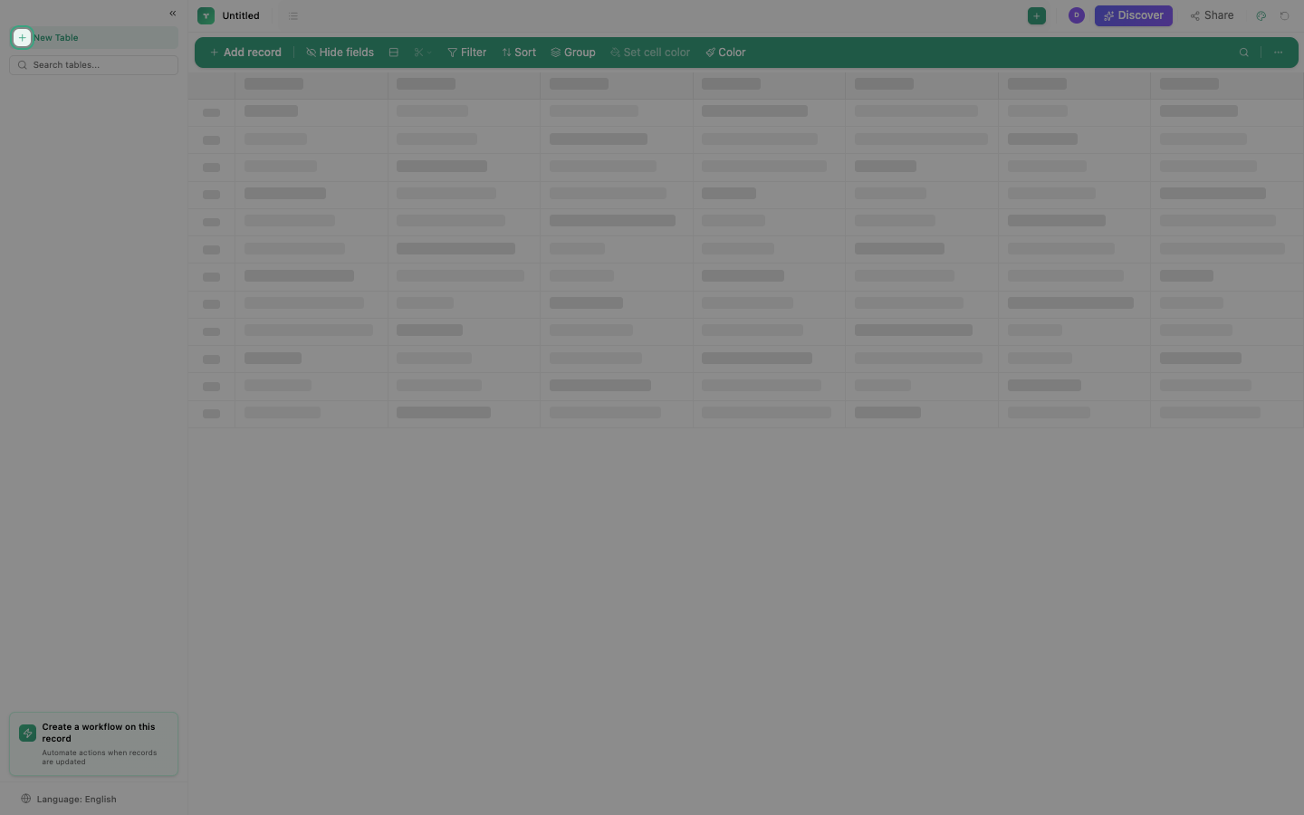The width and height of the screenshot is (1304, 815).
Task: Click the toolbar search magnifier icon
Action: point(1243,53)
